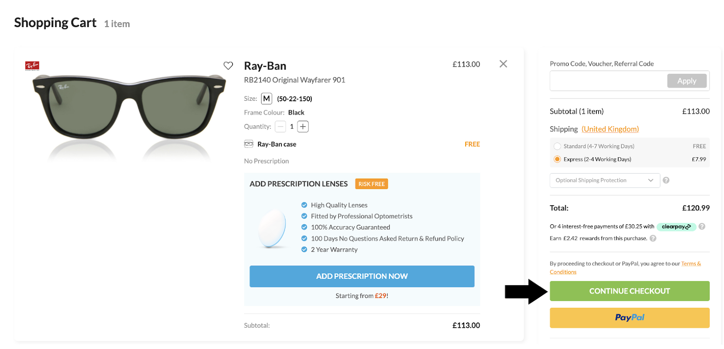Focus the promo code input field
724x349 pixels.
tap(608, 81)
